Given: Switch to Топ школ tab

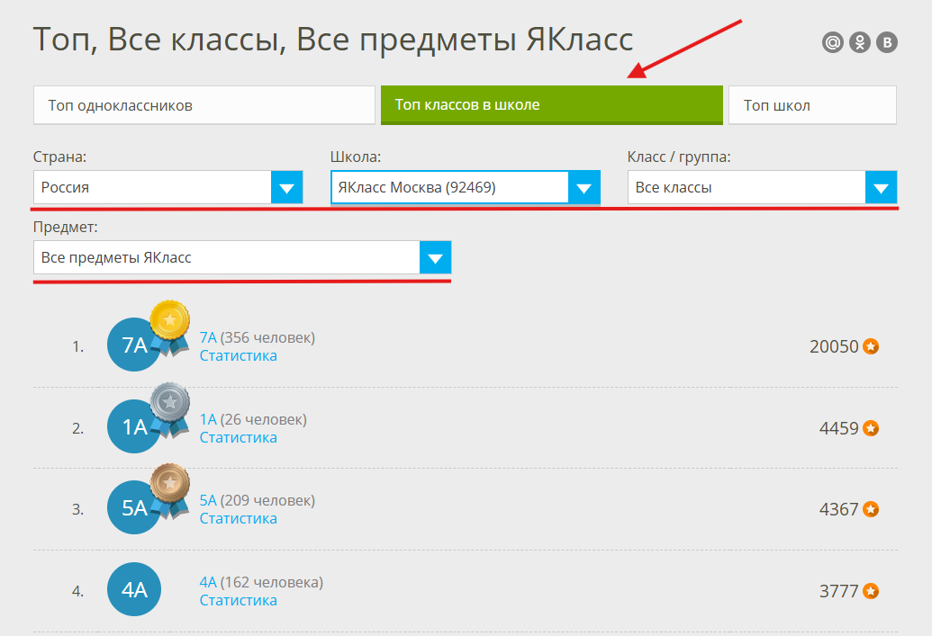Looking at the screenshot, I should click(x=812, y=105).
